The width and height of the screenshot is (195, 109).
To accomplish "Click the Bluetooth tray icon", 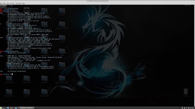I will coord(183,108).
